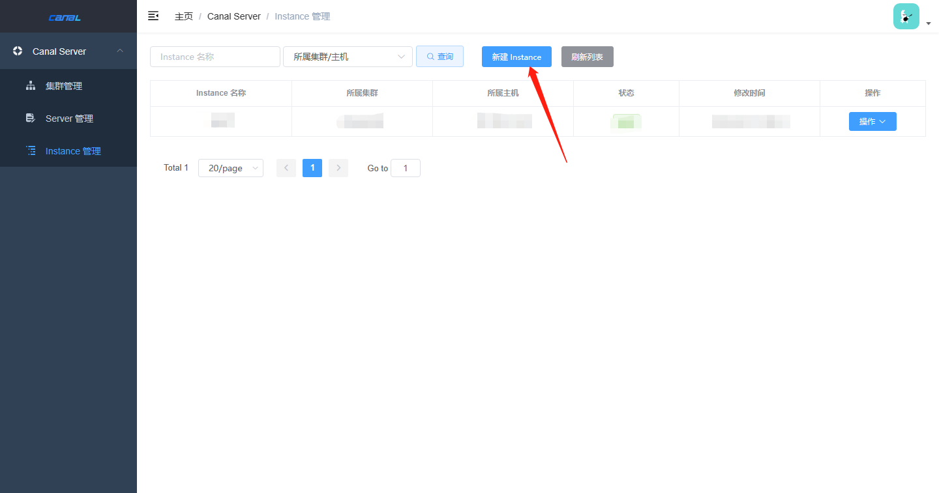Click the Instance 管理 breadcrumb text

[x=303, y=16]
